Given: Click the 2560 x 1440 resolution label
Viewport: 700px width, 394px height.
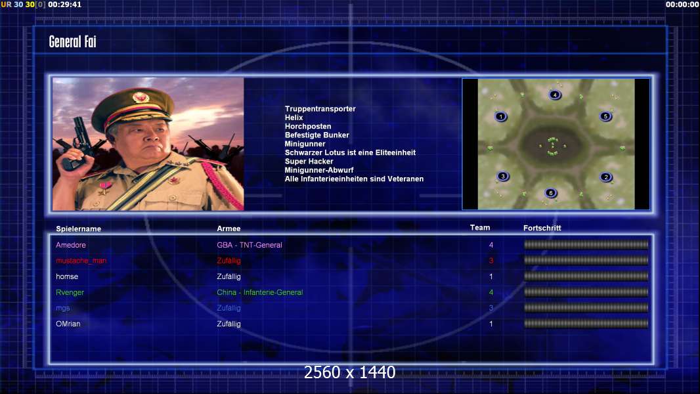Looking at the screenshot, I should pyautogui.click(x=349, y=372).
